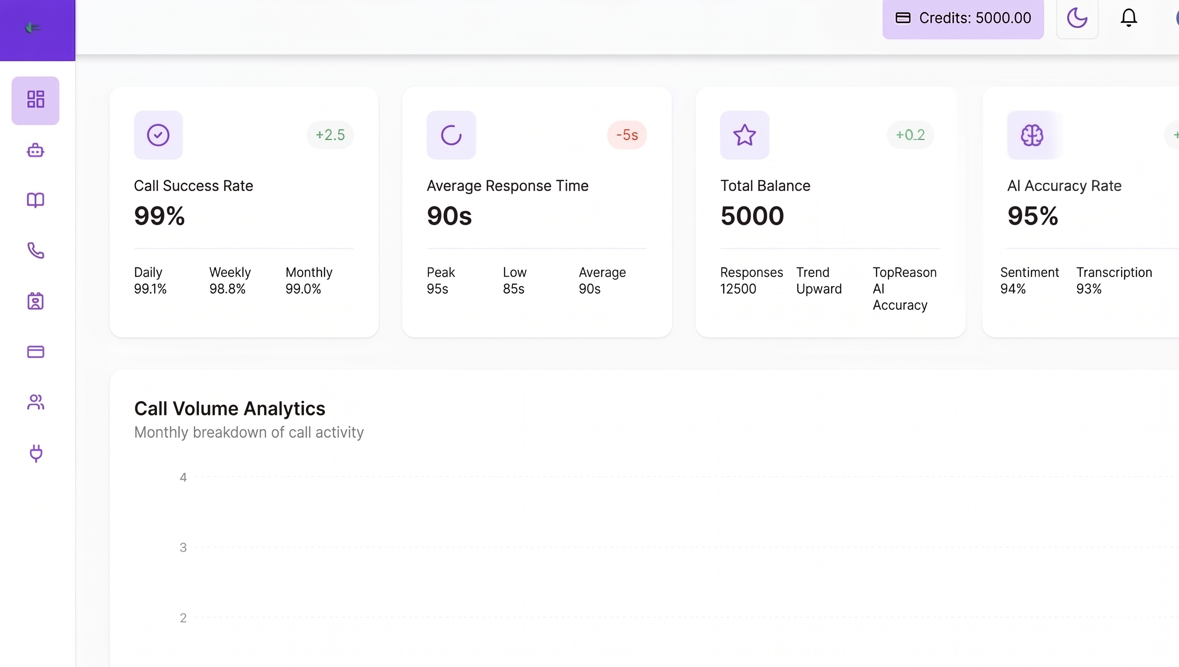Click the 99% Call Success Rate value

160,216
